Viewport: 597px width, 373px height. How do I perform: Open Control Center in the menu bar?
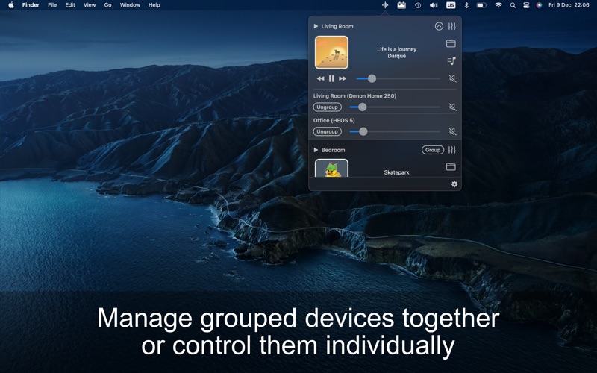tap(526, 5)
